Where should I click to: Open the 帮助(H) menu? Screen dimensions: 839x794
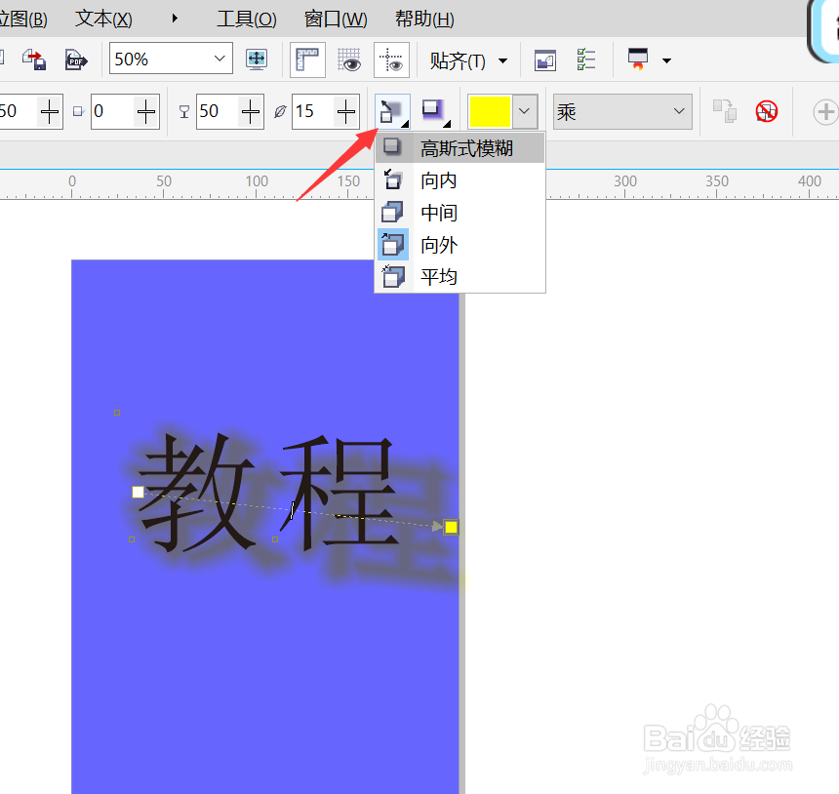(x=424, y=20)
